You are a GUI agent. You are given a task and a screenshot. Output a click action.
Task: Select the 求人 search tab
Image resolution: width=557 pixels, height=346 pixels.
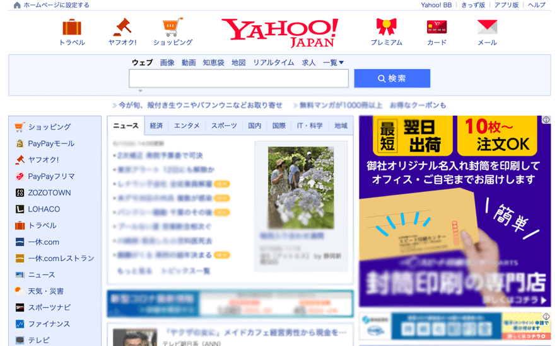[308, 63]
